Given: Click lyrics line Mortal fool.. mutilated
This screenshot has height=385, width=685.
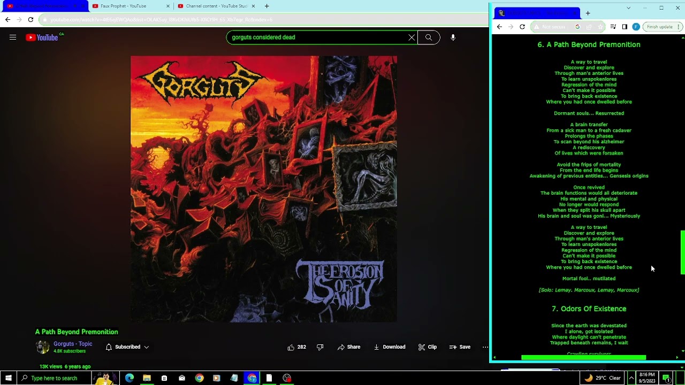Looking at the screenshot, I should [589, 279].
